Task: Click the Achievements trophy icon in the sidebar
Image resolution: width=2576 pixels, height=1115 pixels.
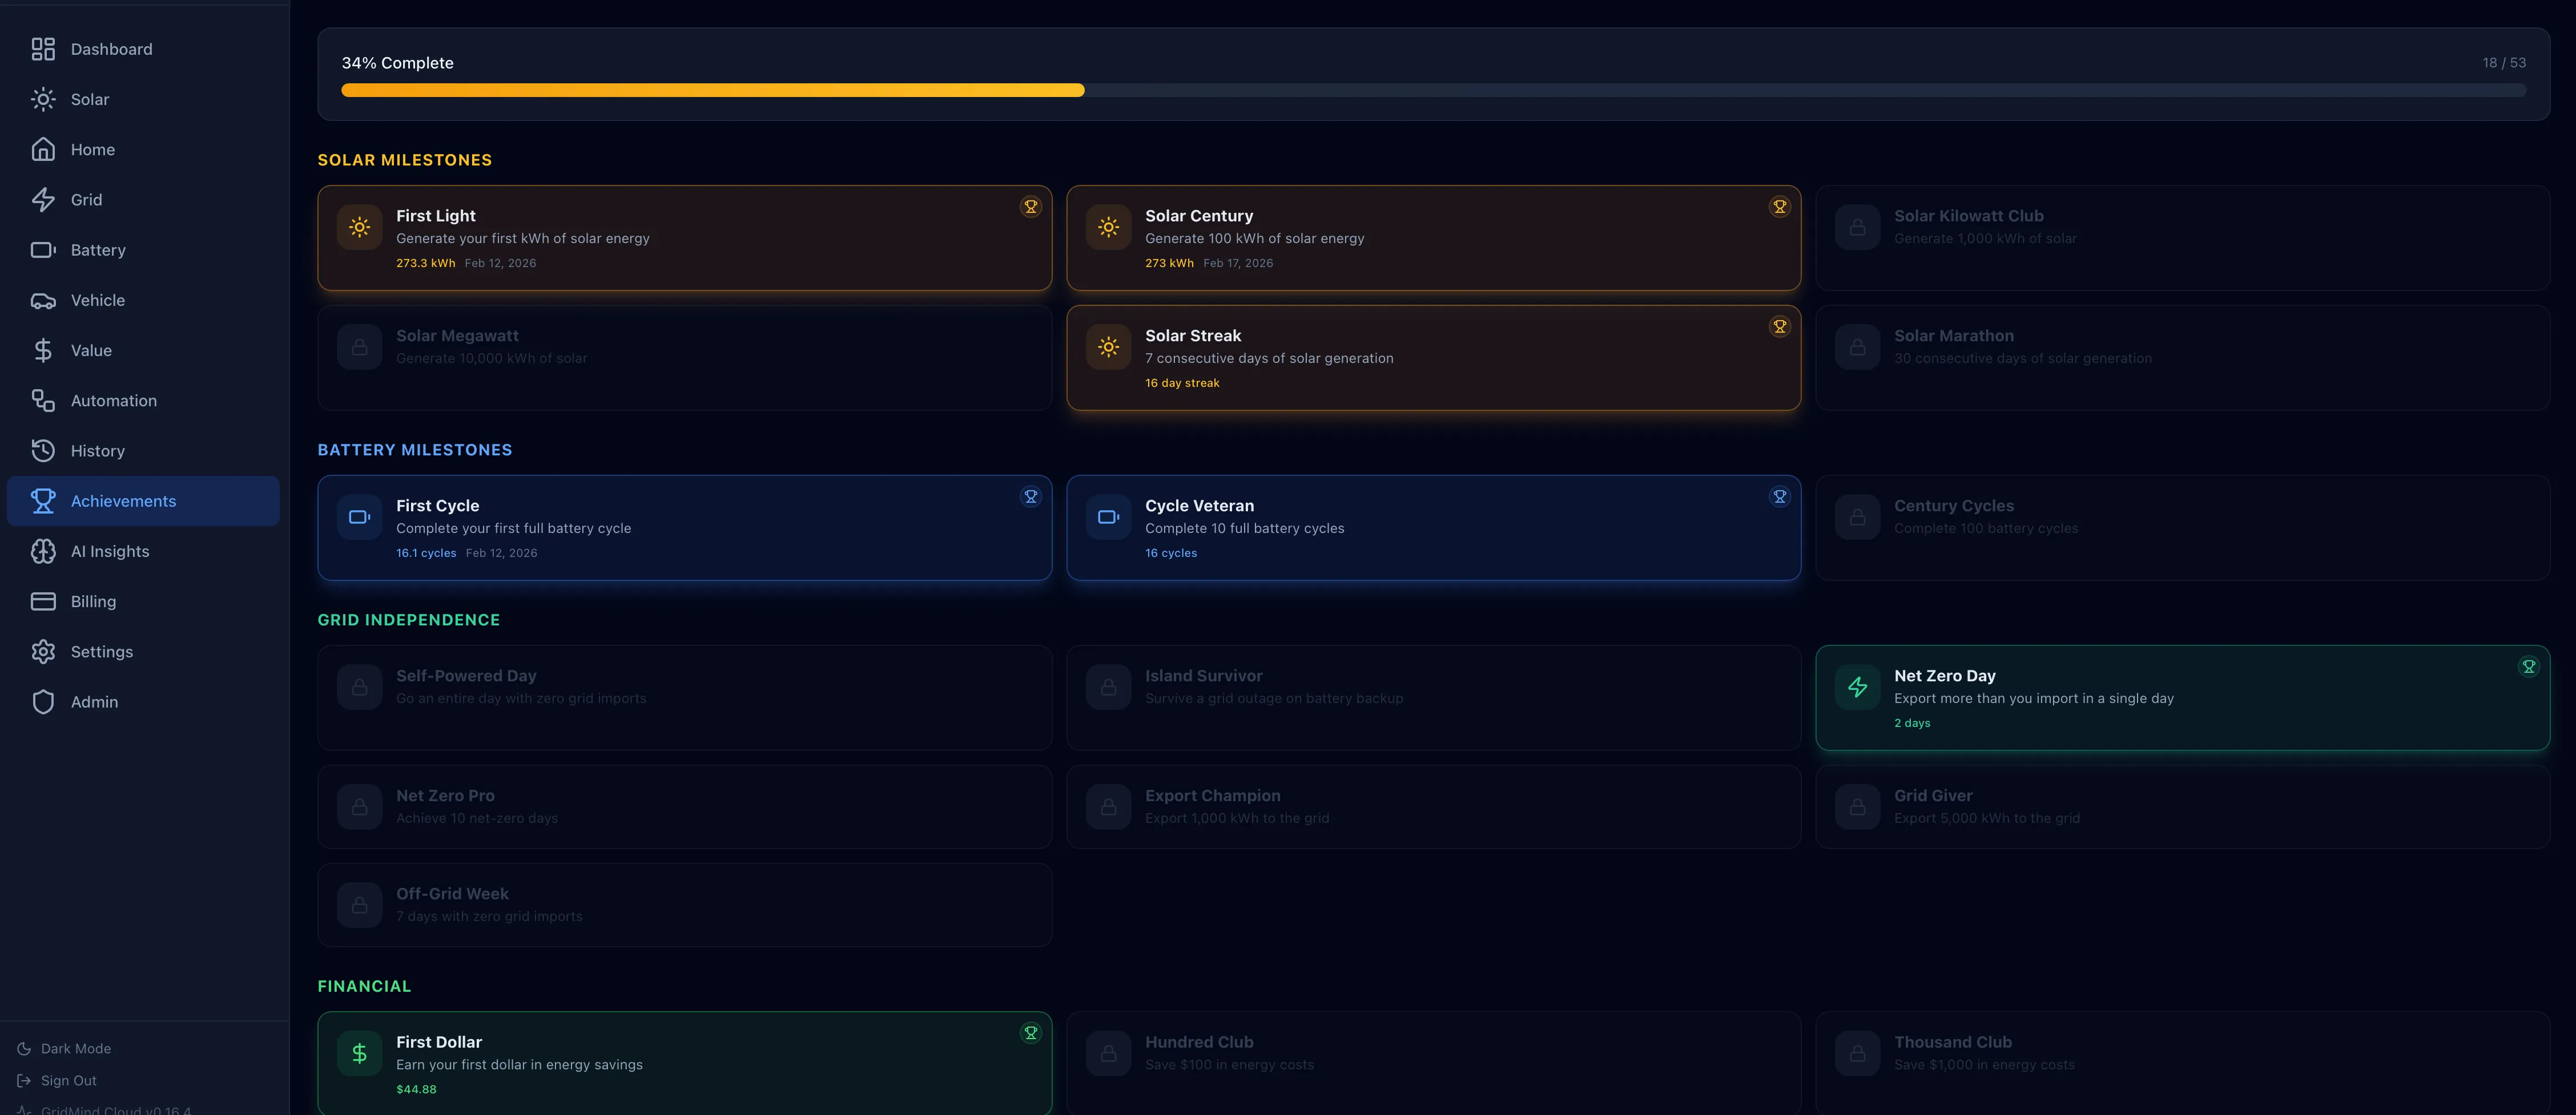Action: 43,500
